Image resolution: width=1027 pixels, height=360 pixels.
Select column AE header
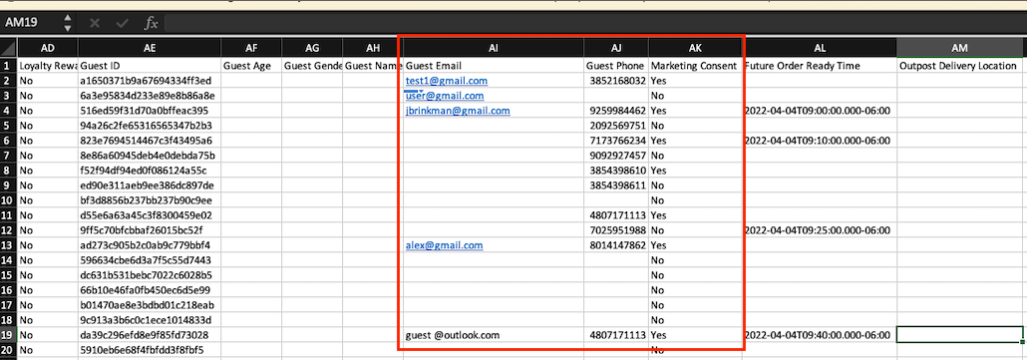(150, 48)
